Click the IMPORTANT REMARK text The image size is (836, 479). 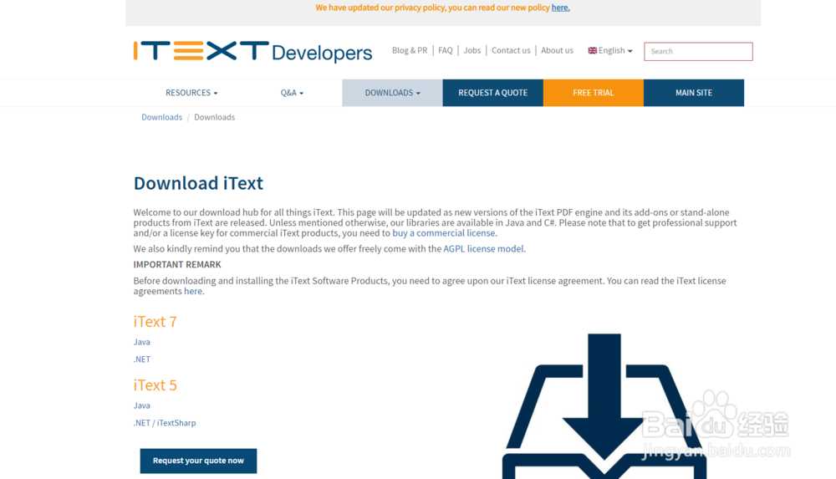[177, 264]
